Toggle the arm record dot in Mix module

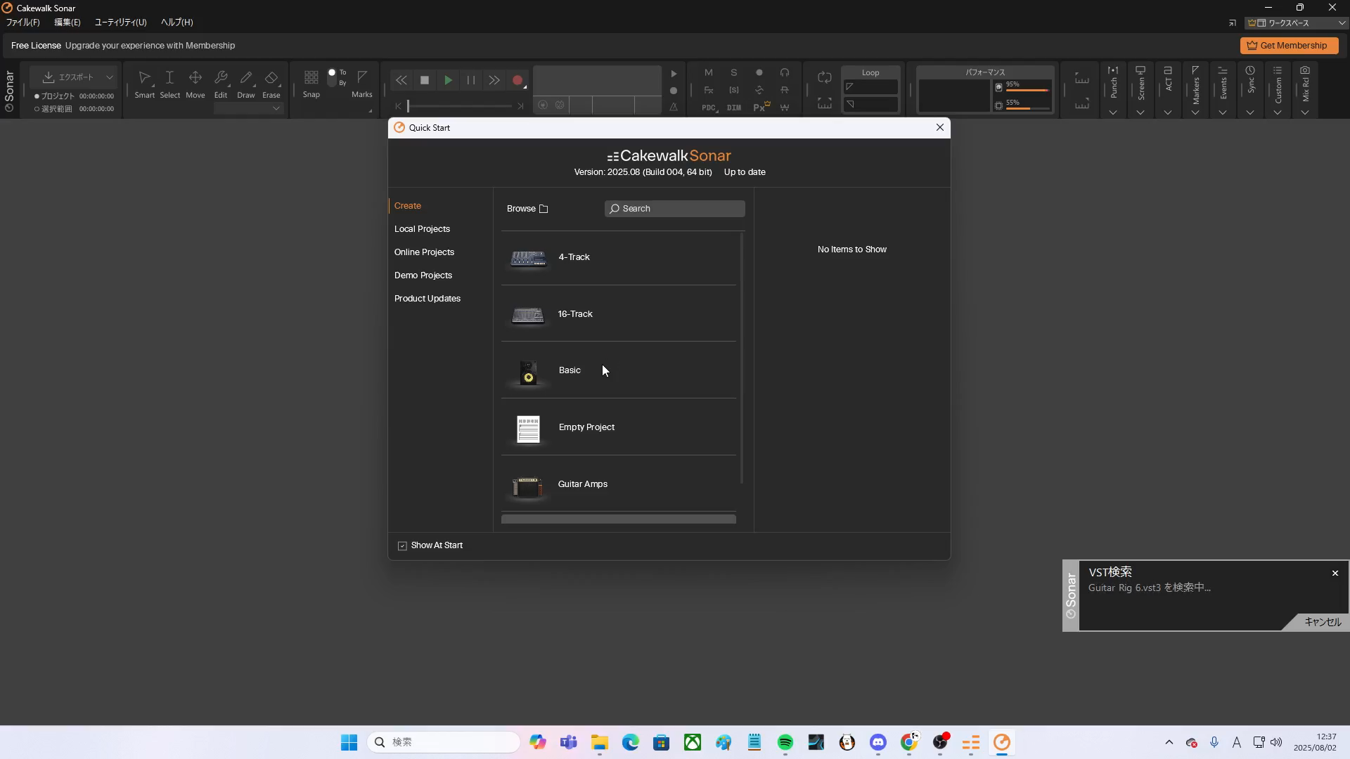click(759, 72)
